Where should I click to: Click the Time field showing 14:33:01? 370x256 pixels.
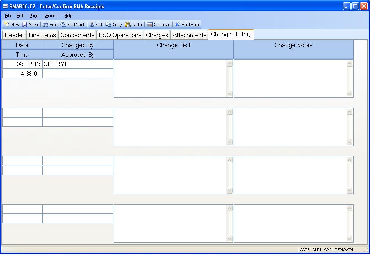22,74
